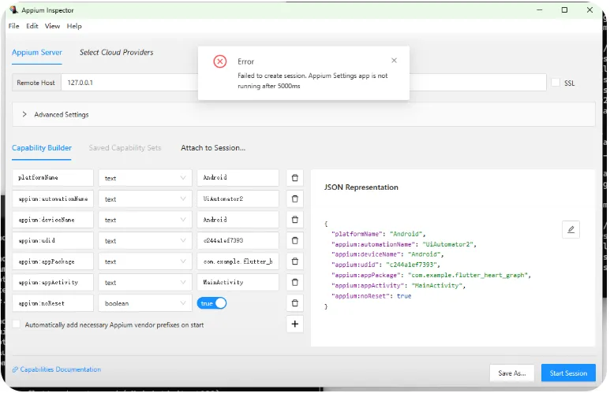Viewport: 610px width, 393px height.
Task: Delete the appium:deviceName capability row
Action: 294,220
